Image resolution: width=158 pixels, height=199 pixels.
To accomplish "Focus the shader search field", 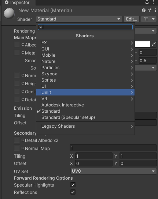I will pyautogui.click(x=85, y=27).
